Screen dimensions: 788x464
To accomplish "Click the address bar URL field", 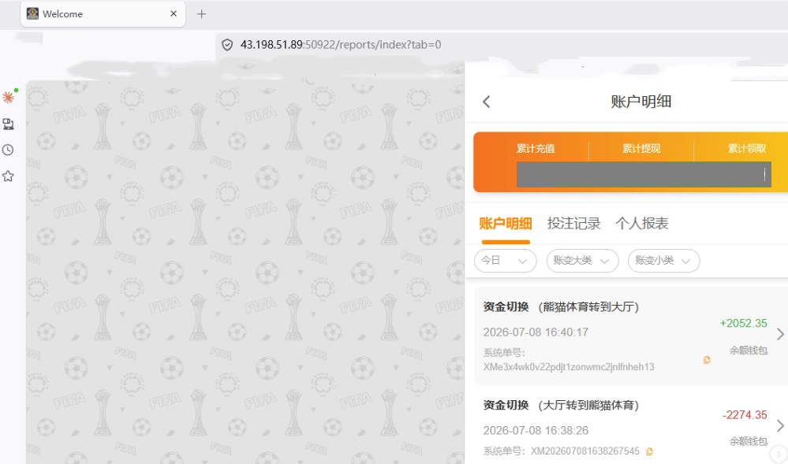I will point(502,45).
